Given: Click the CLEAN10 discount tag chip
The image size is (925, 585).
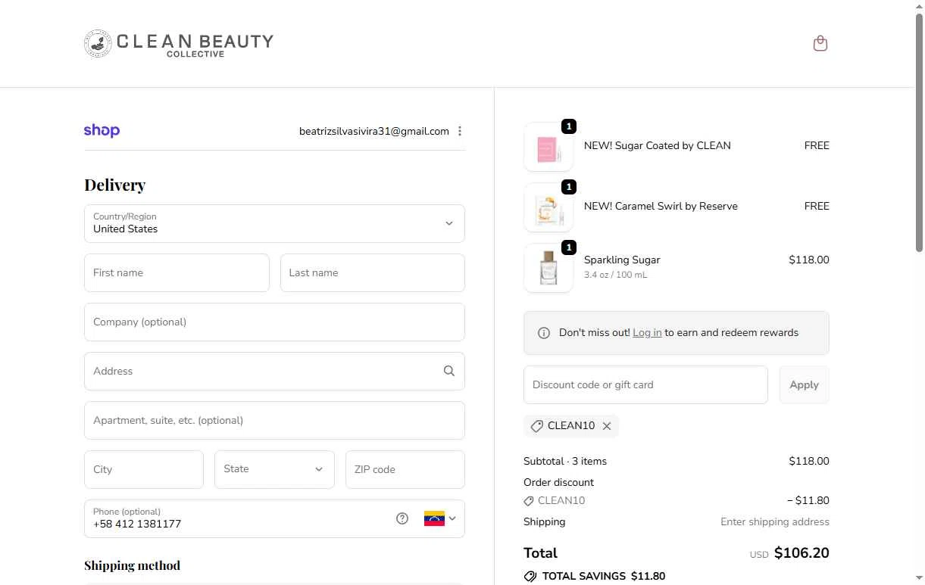Looking at the screenshot, I should (571, 426).
